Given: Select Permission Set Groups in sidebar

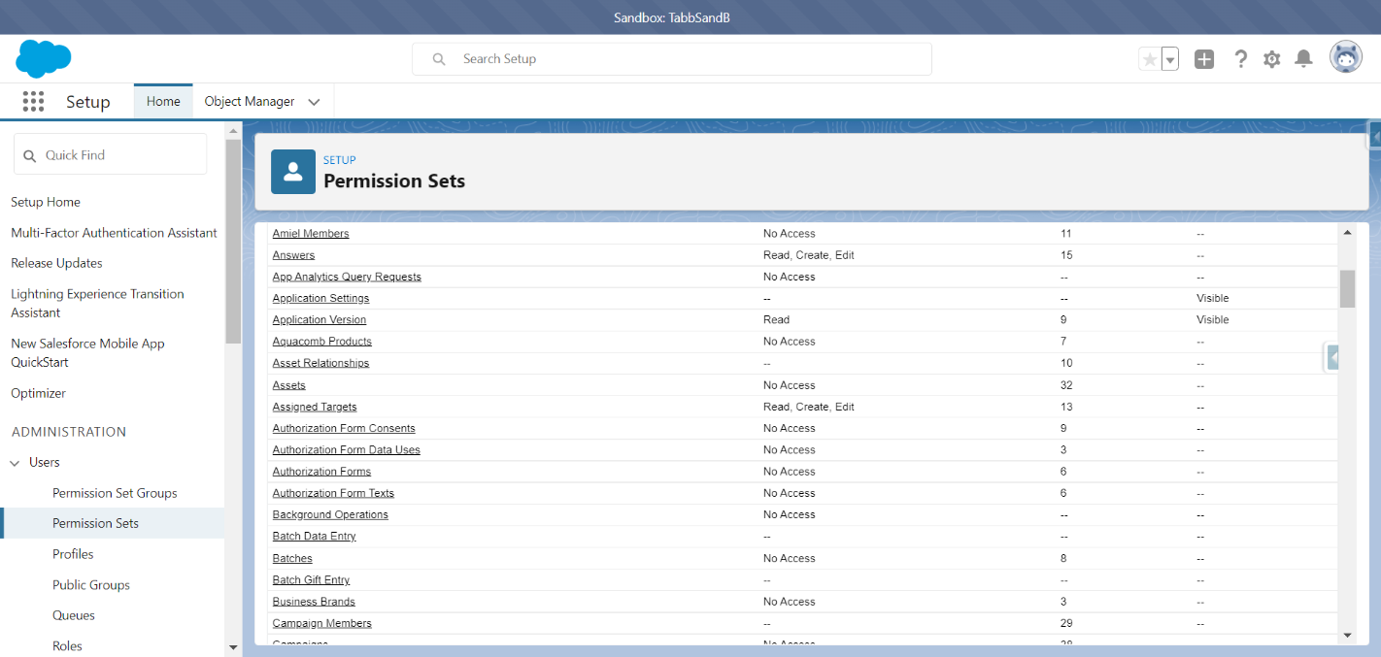Looking at the screenshot, I should 115,493.
